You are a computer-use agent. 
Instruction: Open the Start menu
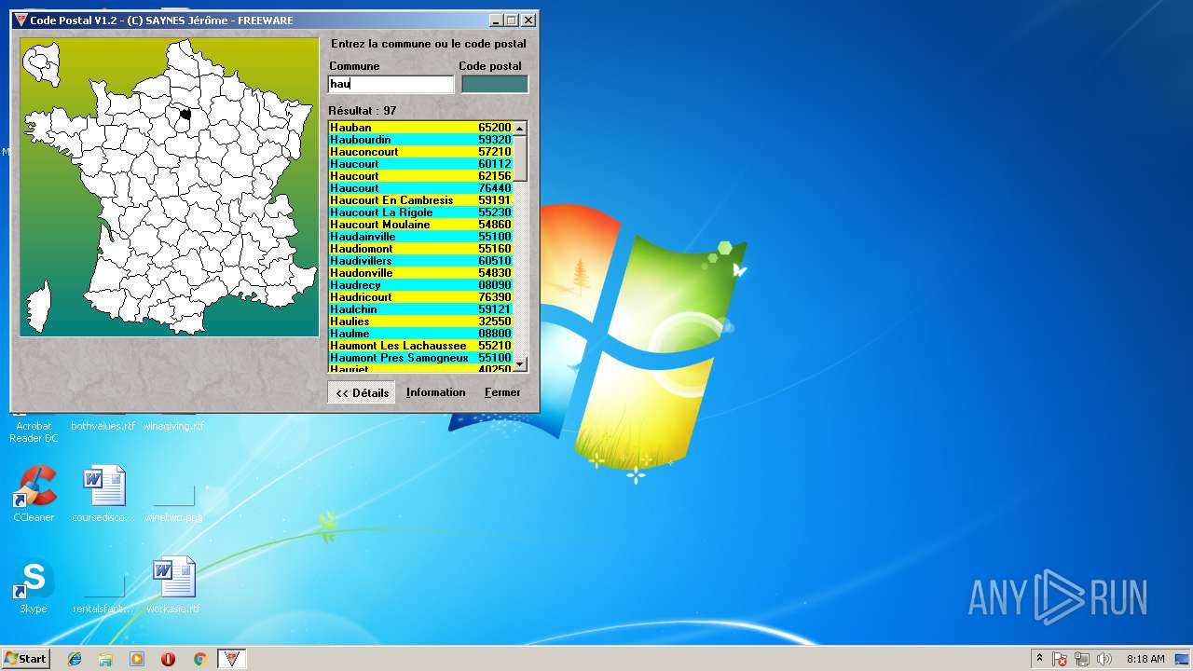point(25,659)
